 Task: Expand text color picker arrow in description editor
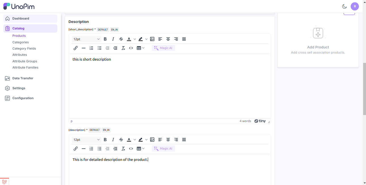[x=135, y=140]
